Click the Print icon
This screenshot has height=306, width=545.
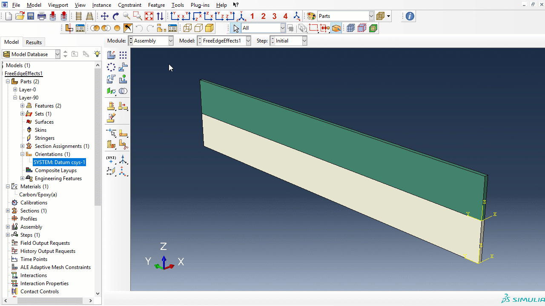pos(42,16)
